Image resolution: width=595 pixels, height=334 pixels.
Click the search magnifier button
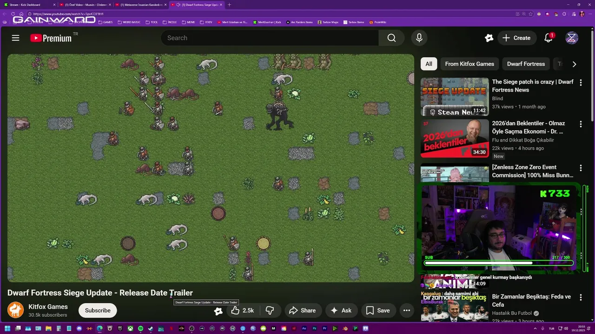pos(391,38)
